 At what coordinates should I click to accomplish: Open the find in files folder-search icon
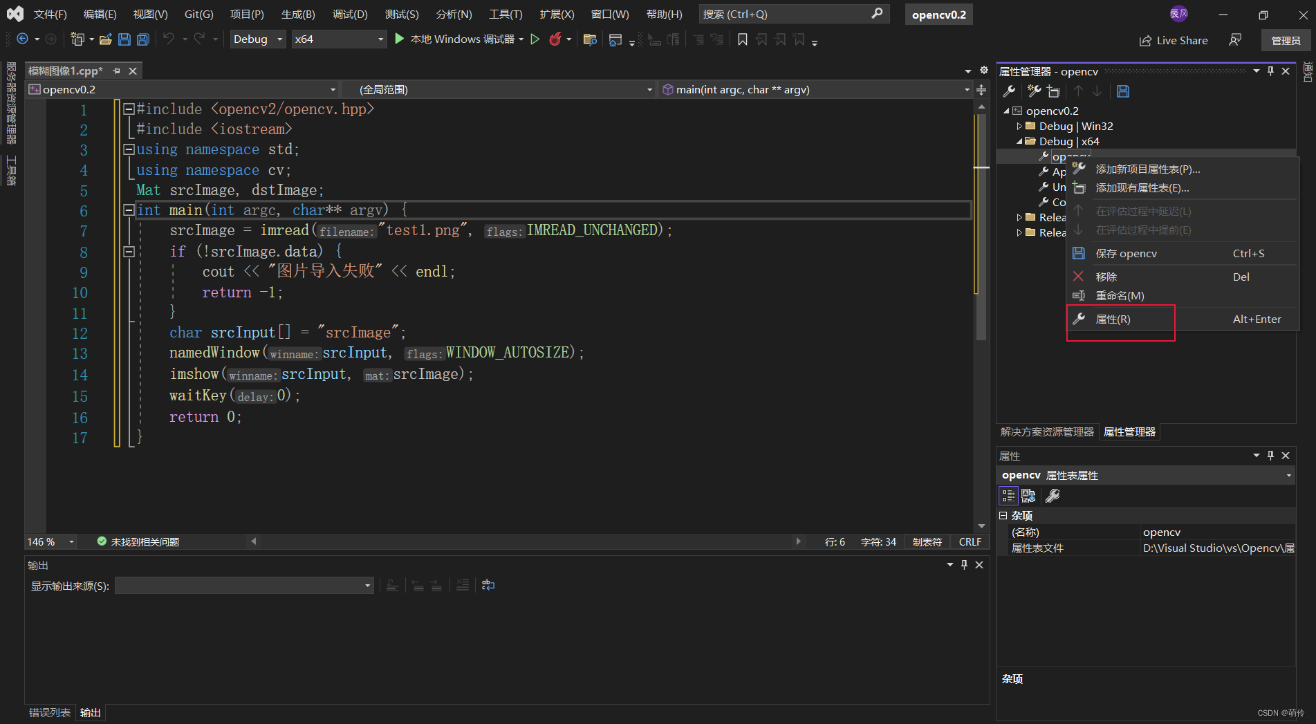point(589,39)
